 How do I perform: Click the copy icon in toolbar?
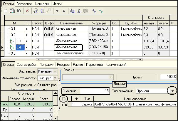73,11
